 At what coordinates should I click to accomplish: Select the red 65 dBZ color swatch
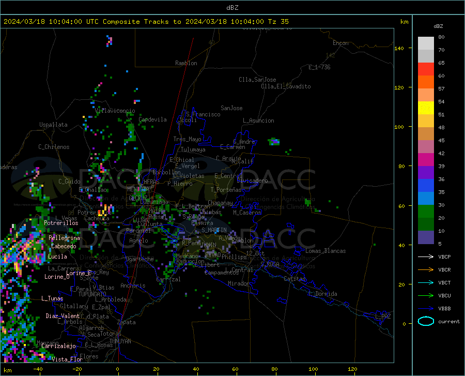click(426, 69)
